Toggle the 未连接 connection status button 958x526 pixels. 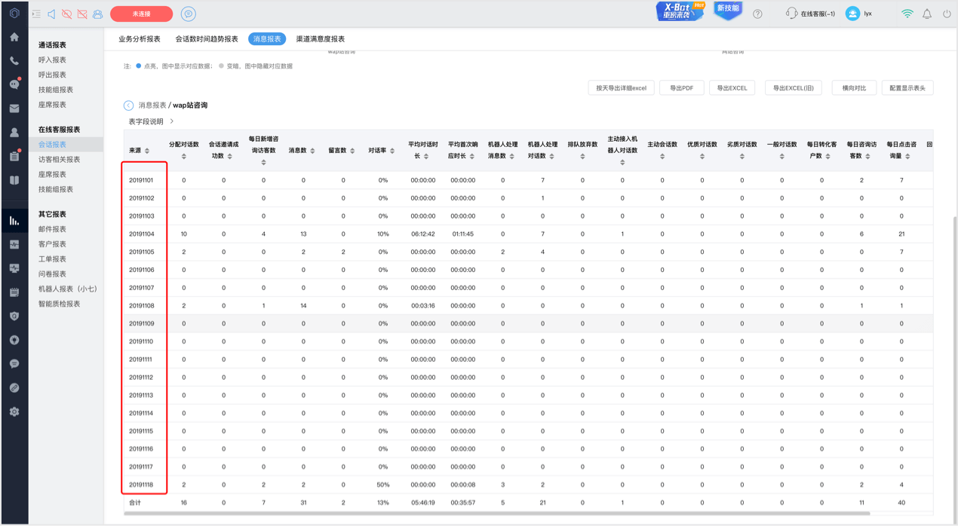click(141, 14)
